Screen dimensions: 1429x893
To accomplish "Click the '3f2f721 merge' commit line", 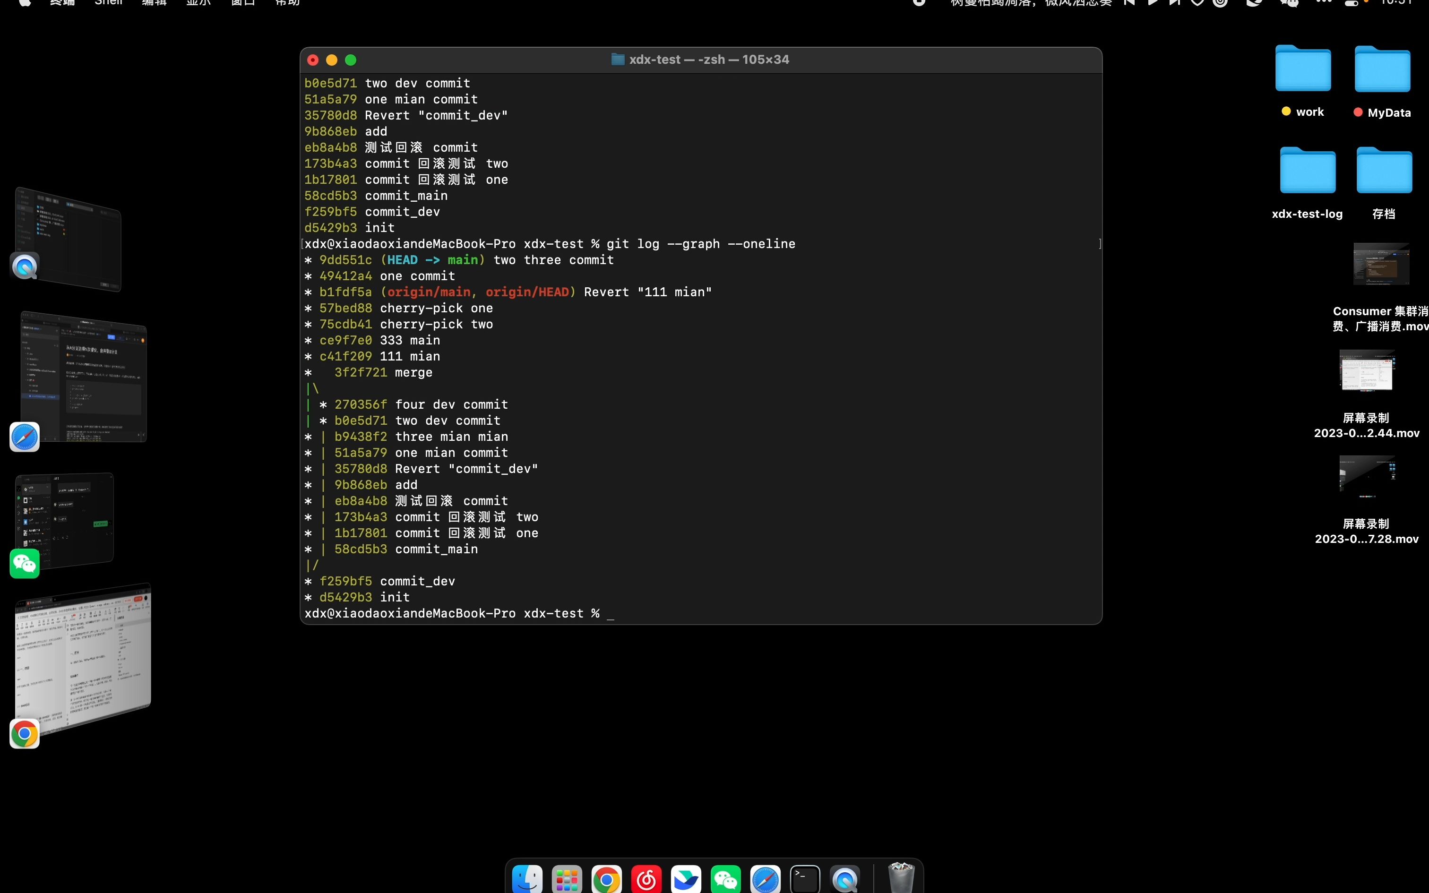I will (384, 373).
